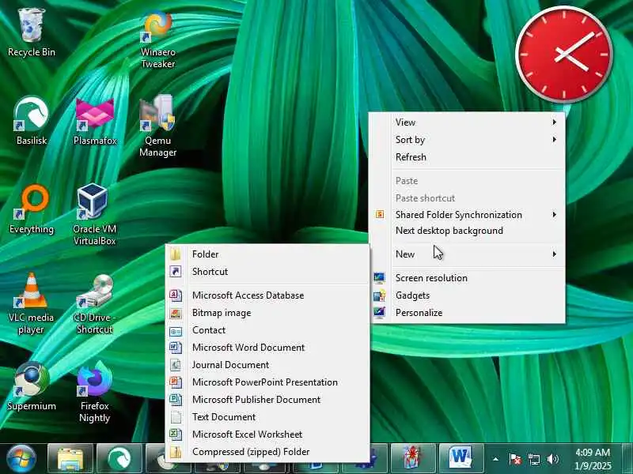Open Personalize from the context menu

coord(468,312)
